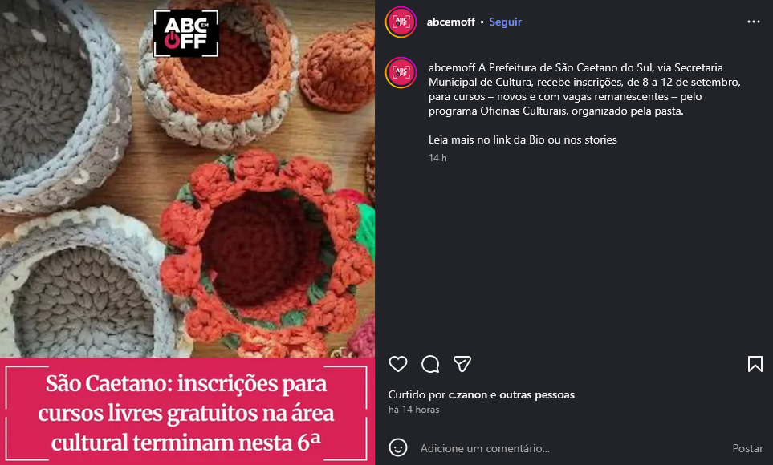The image size is (773, 465).
Task: Save post with the bookmark icon
Action: [x=755, y=364]
